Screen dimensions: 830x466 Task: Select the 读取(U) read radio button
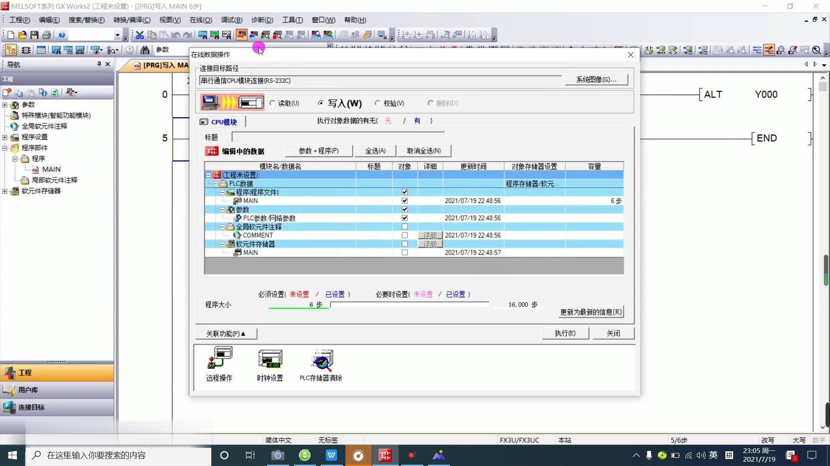tap(272, 103)
